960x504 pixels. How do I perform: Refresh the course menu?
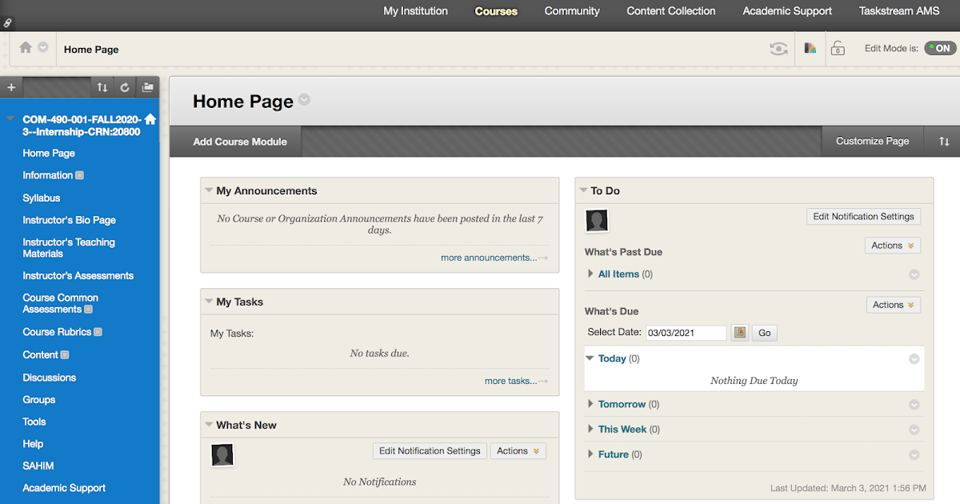pos(125,87)
